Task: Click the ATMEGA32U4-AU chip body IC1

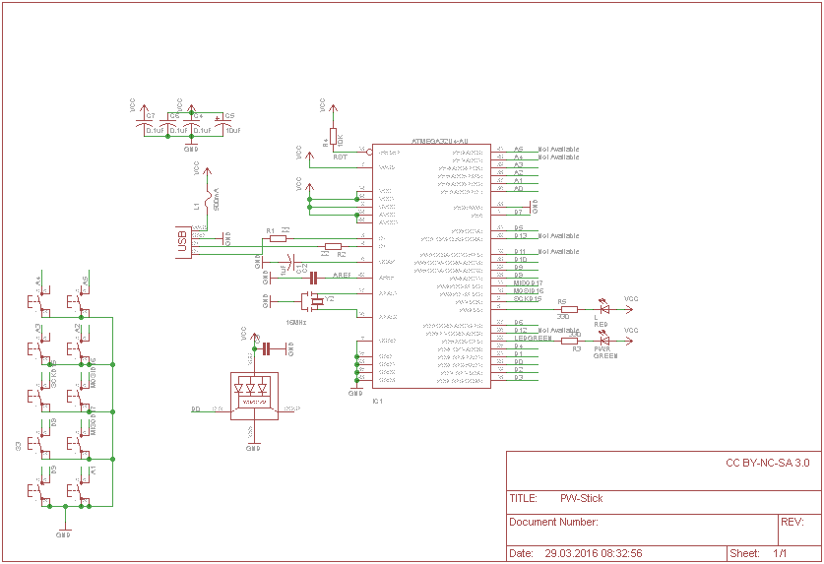Action: 431,266
